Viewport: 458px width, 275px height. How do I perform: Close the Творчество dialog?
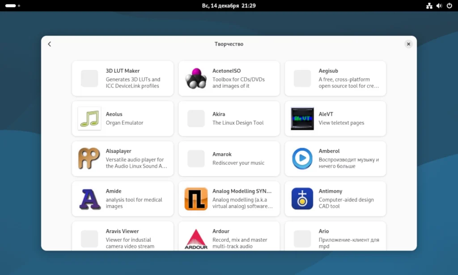(x=408, y=44)
